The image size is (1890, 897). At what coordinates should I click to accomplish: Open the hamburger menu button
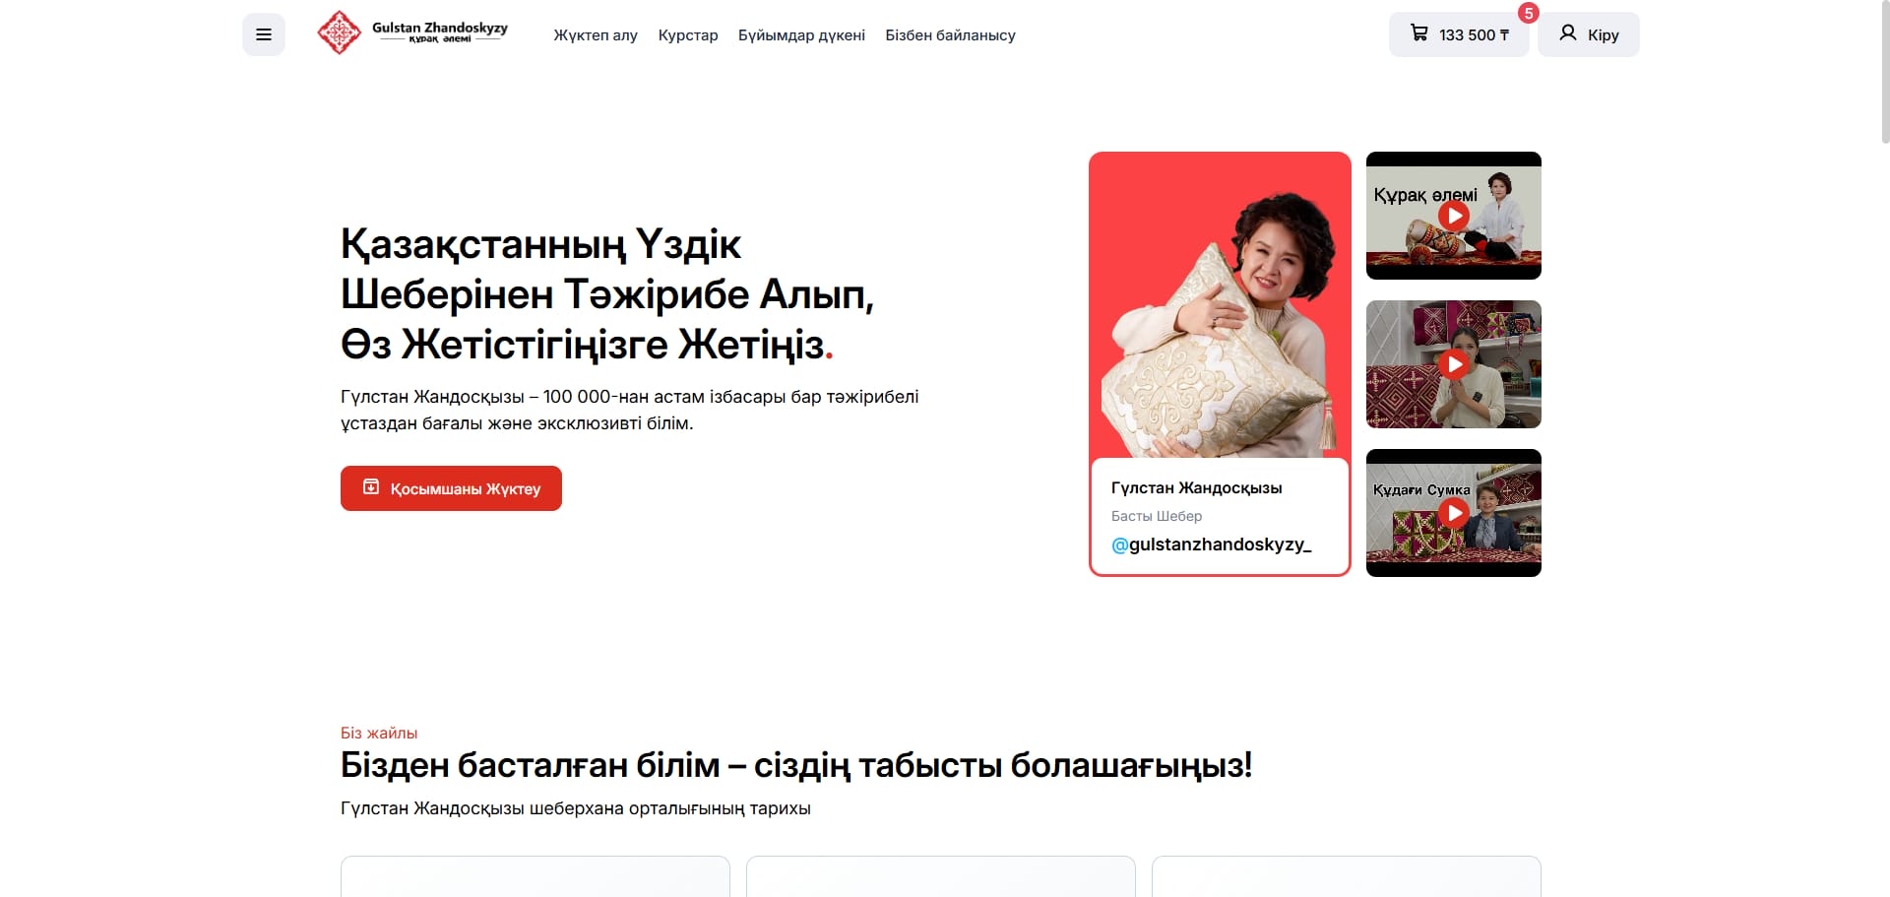coord(264,34)
